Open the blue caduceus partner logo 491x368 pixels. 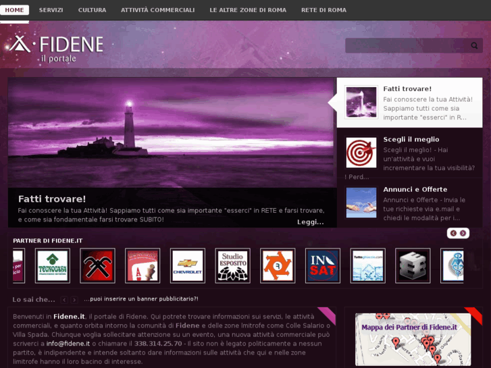(453, 266)
